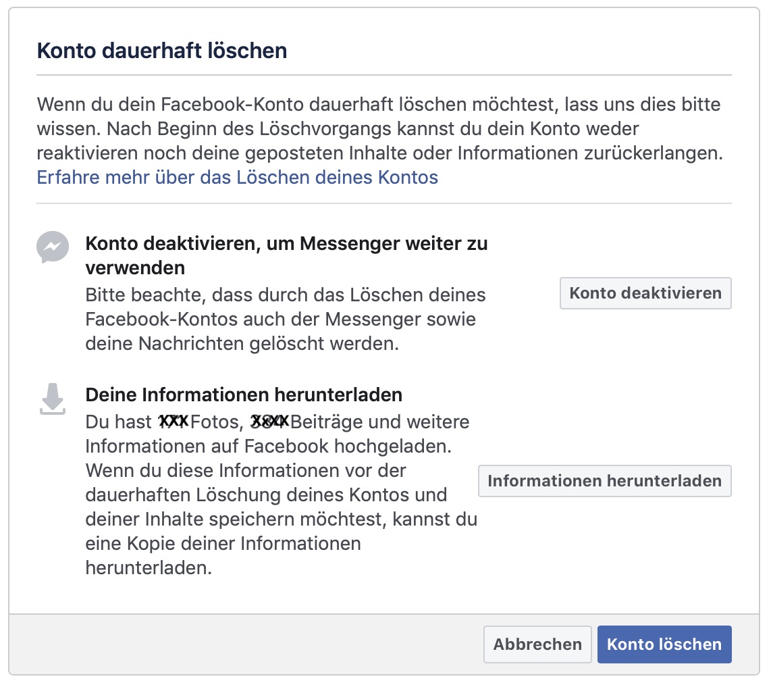Cancel the dialog via 'Abbrechen'
This screenshot has width=771, height=685.
[x=537, y=644]
